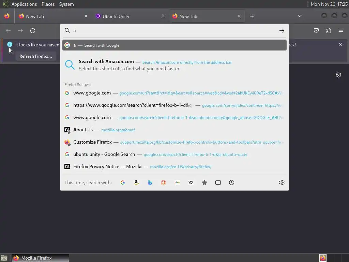Search this time with eBay icon
This screenshot has height=262, width=349.
tap(177, 183)
